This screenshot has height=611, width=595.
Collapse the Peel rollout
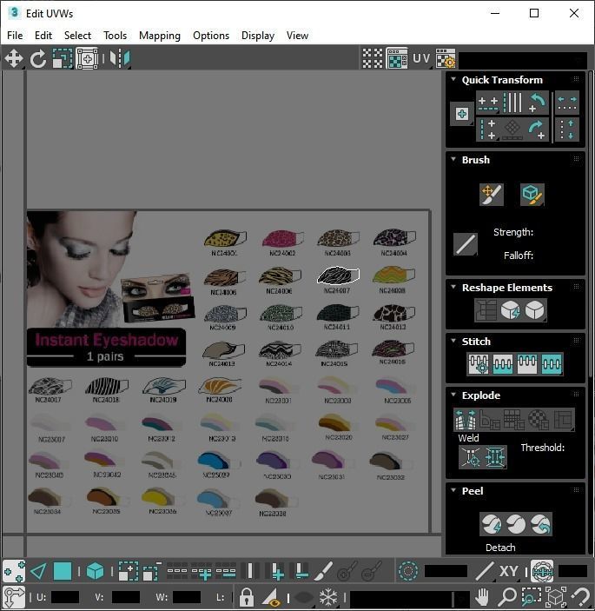click(453, 490)
